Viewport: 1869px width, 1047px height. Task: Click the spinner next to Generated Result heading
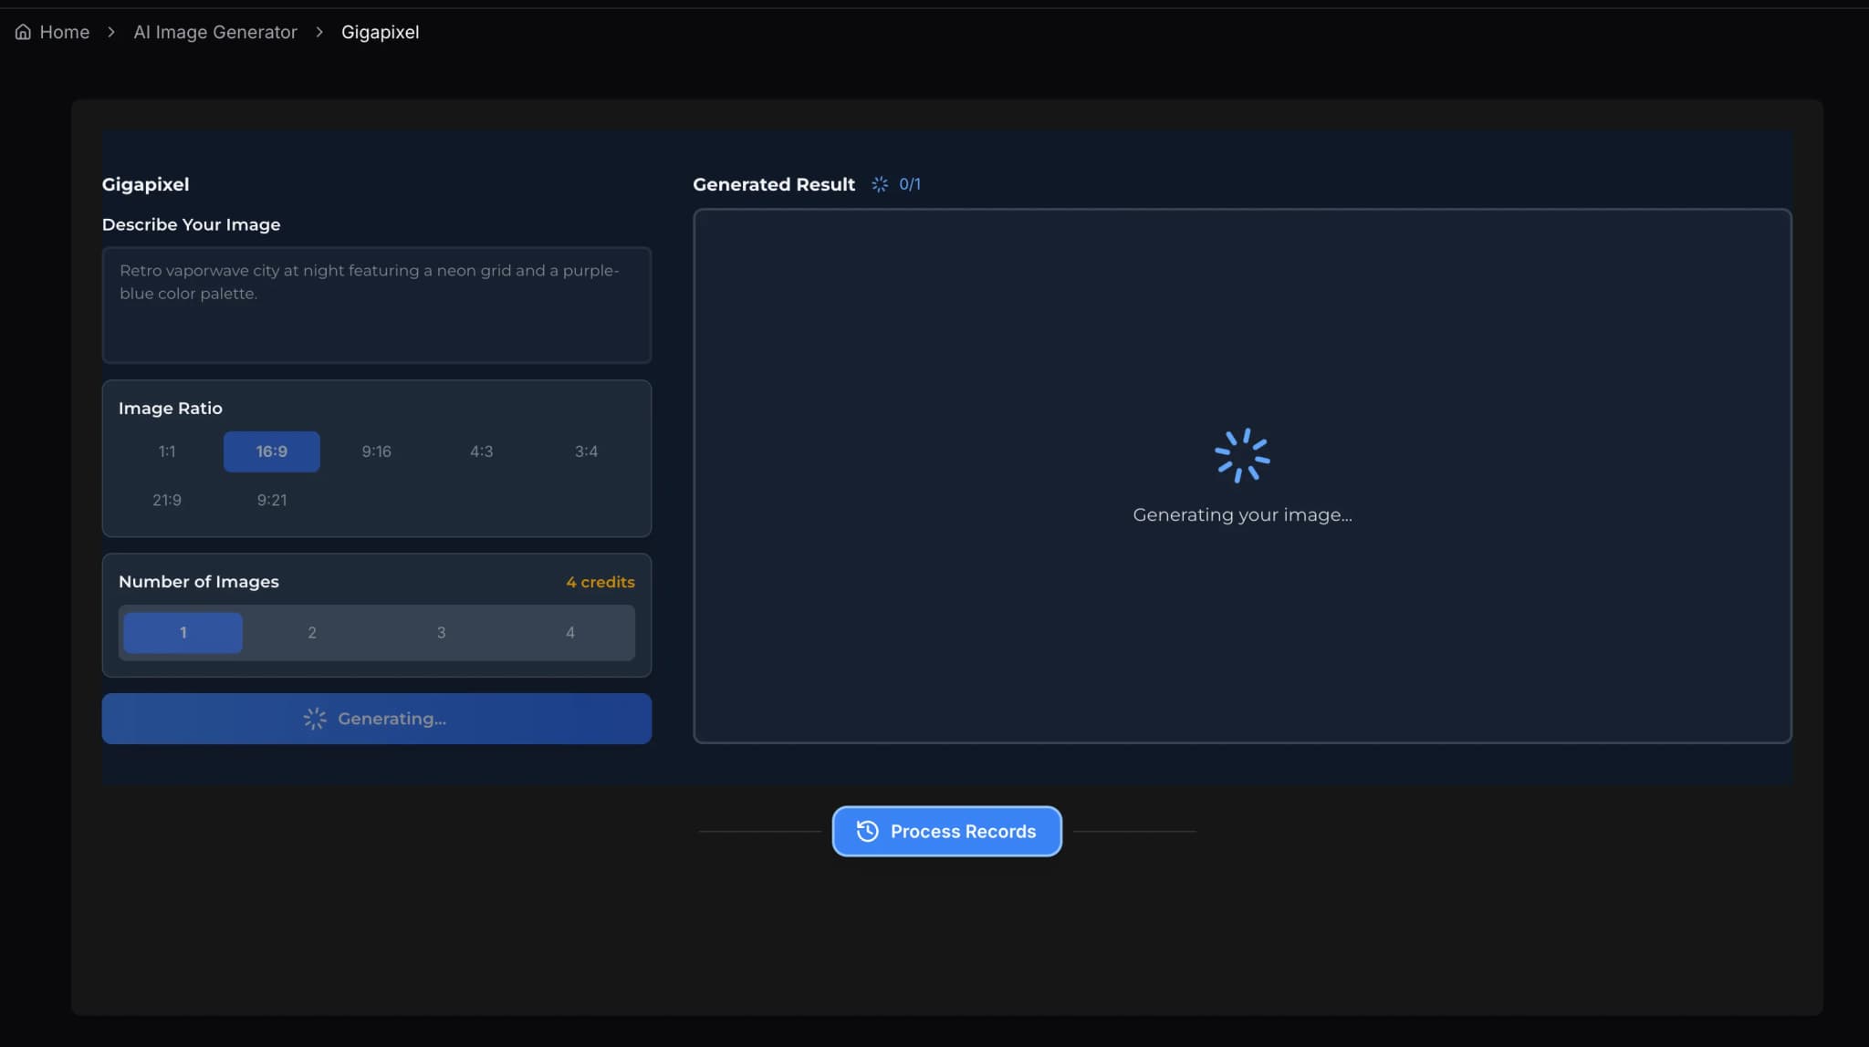(879, 183)
